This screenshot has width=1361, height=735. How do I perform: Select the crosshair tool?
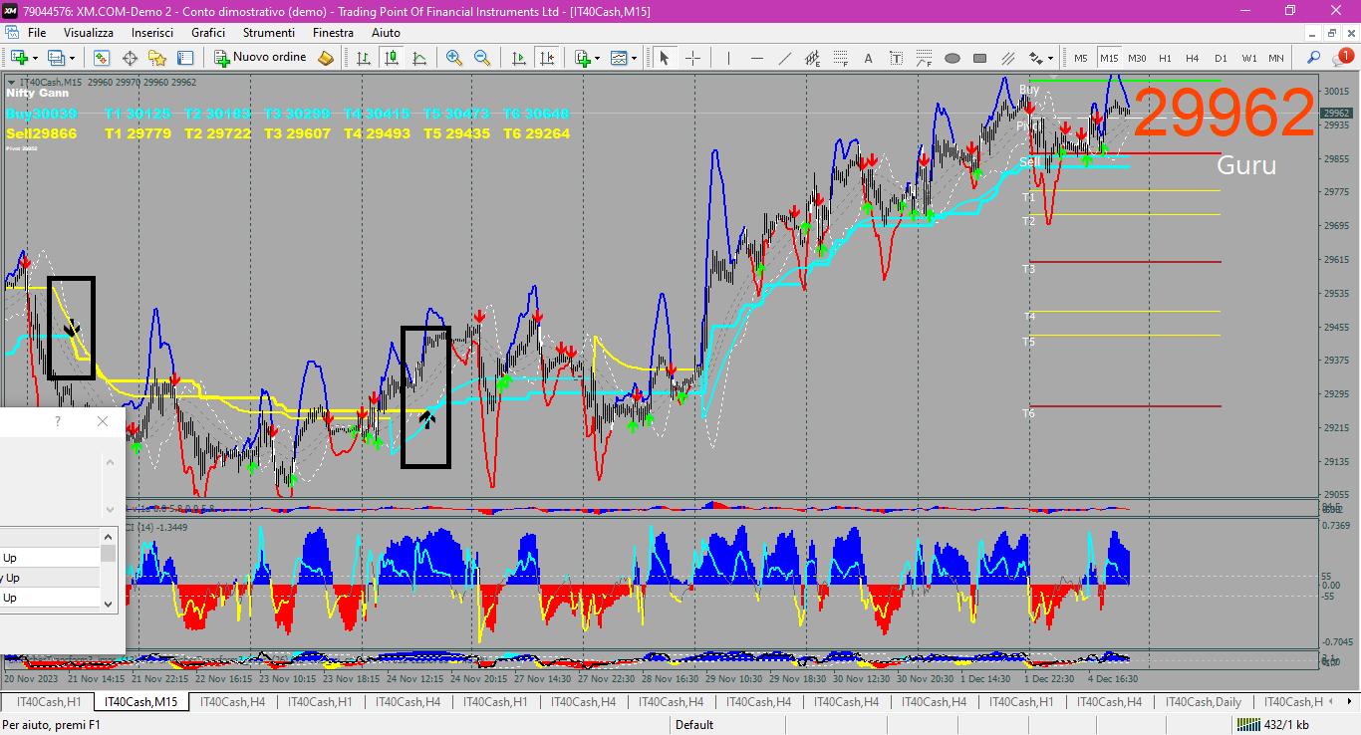coord(692,58)
